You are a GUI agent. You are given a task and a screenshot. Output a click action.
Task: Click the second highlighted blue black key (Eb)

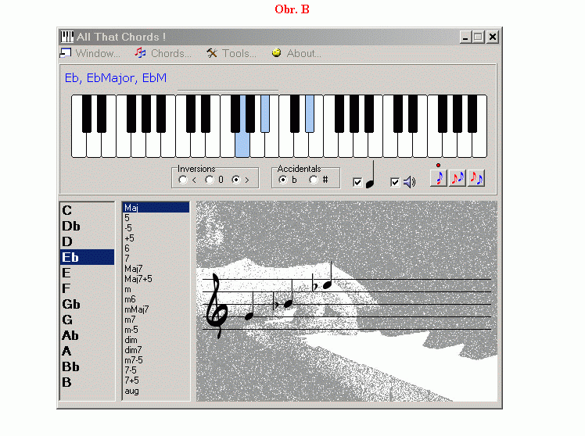click(x=310, y=113)
